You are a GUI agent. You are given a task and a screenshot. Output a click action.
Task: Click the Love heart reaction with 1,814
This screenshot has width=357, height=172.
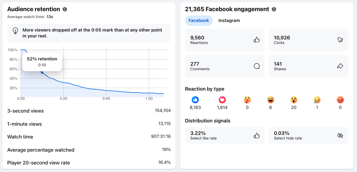coord(222,99)
